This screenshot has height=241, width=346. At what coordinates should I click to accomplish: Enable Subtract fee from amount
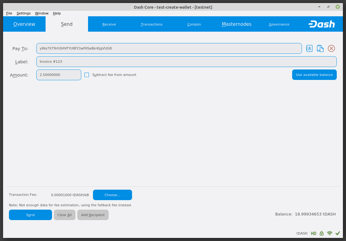point(87,75)
